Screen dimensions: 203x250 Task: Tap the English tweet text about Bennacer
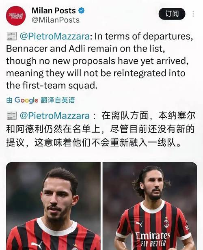point(99,60)
